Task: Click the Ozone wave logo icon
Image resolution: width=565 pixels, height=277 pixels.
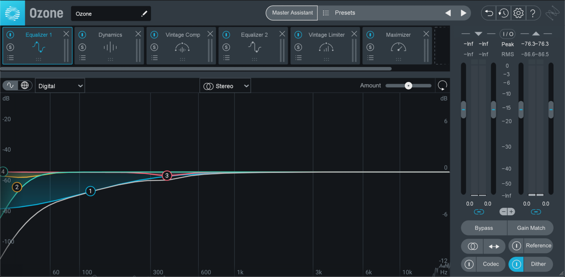Action: pos(13,13)
